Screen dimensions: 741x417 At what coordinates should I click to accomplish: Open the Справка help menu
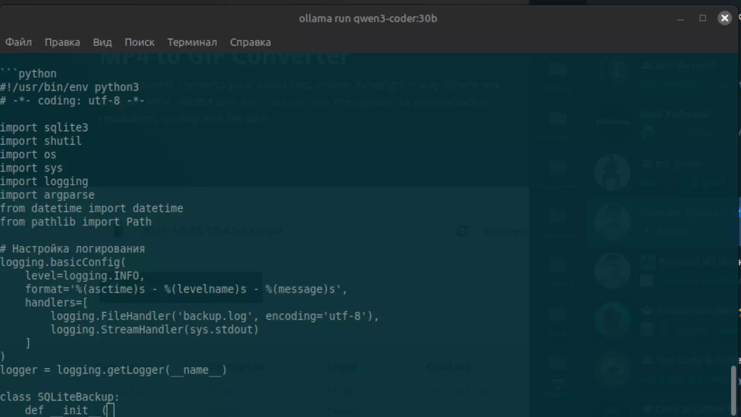tap(250, 42)
